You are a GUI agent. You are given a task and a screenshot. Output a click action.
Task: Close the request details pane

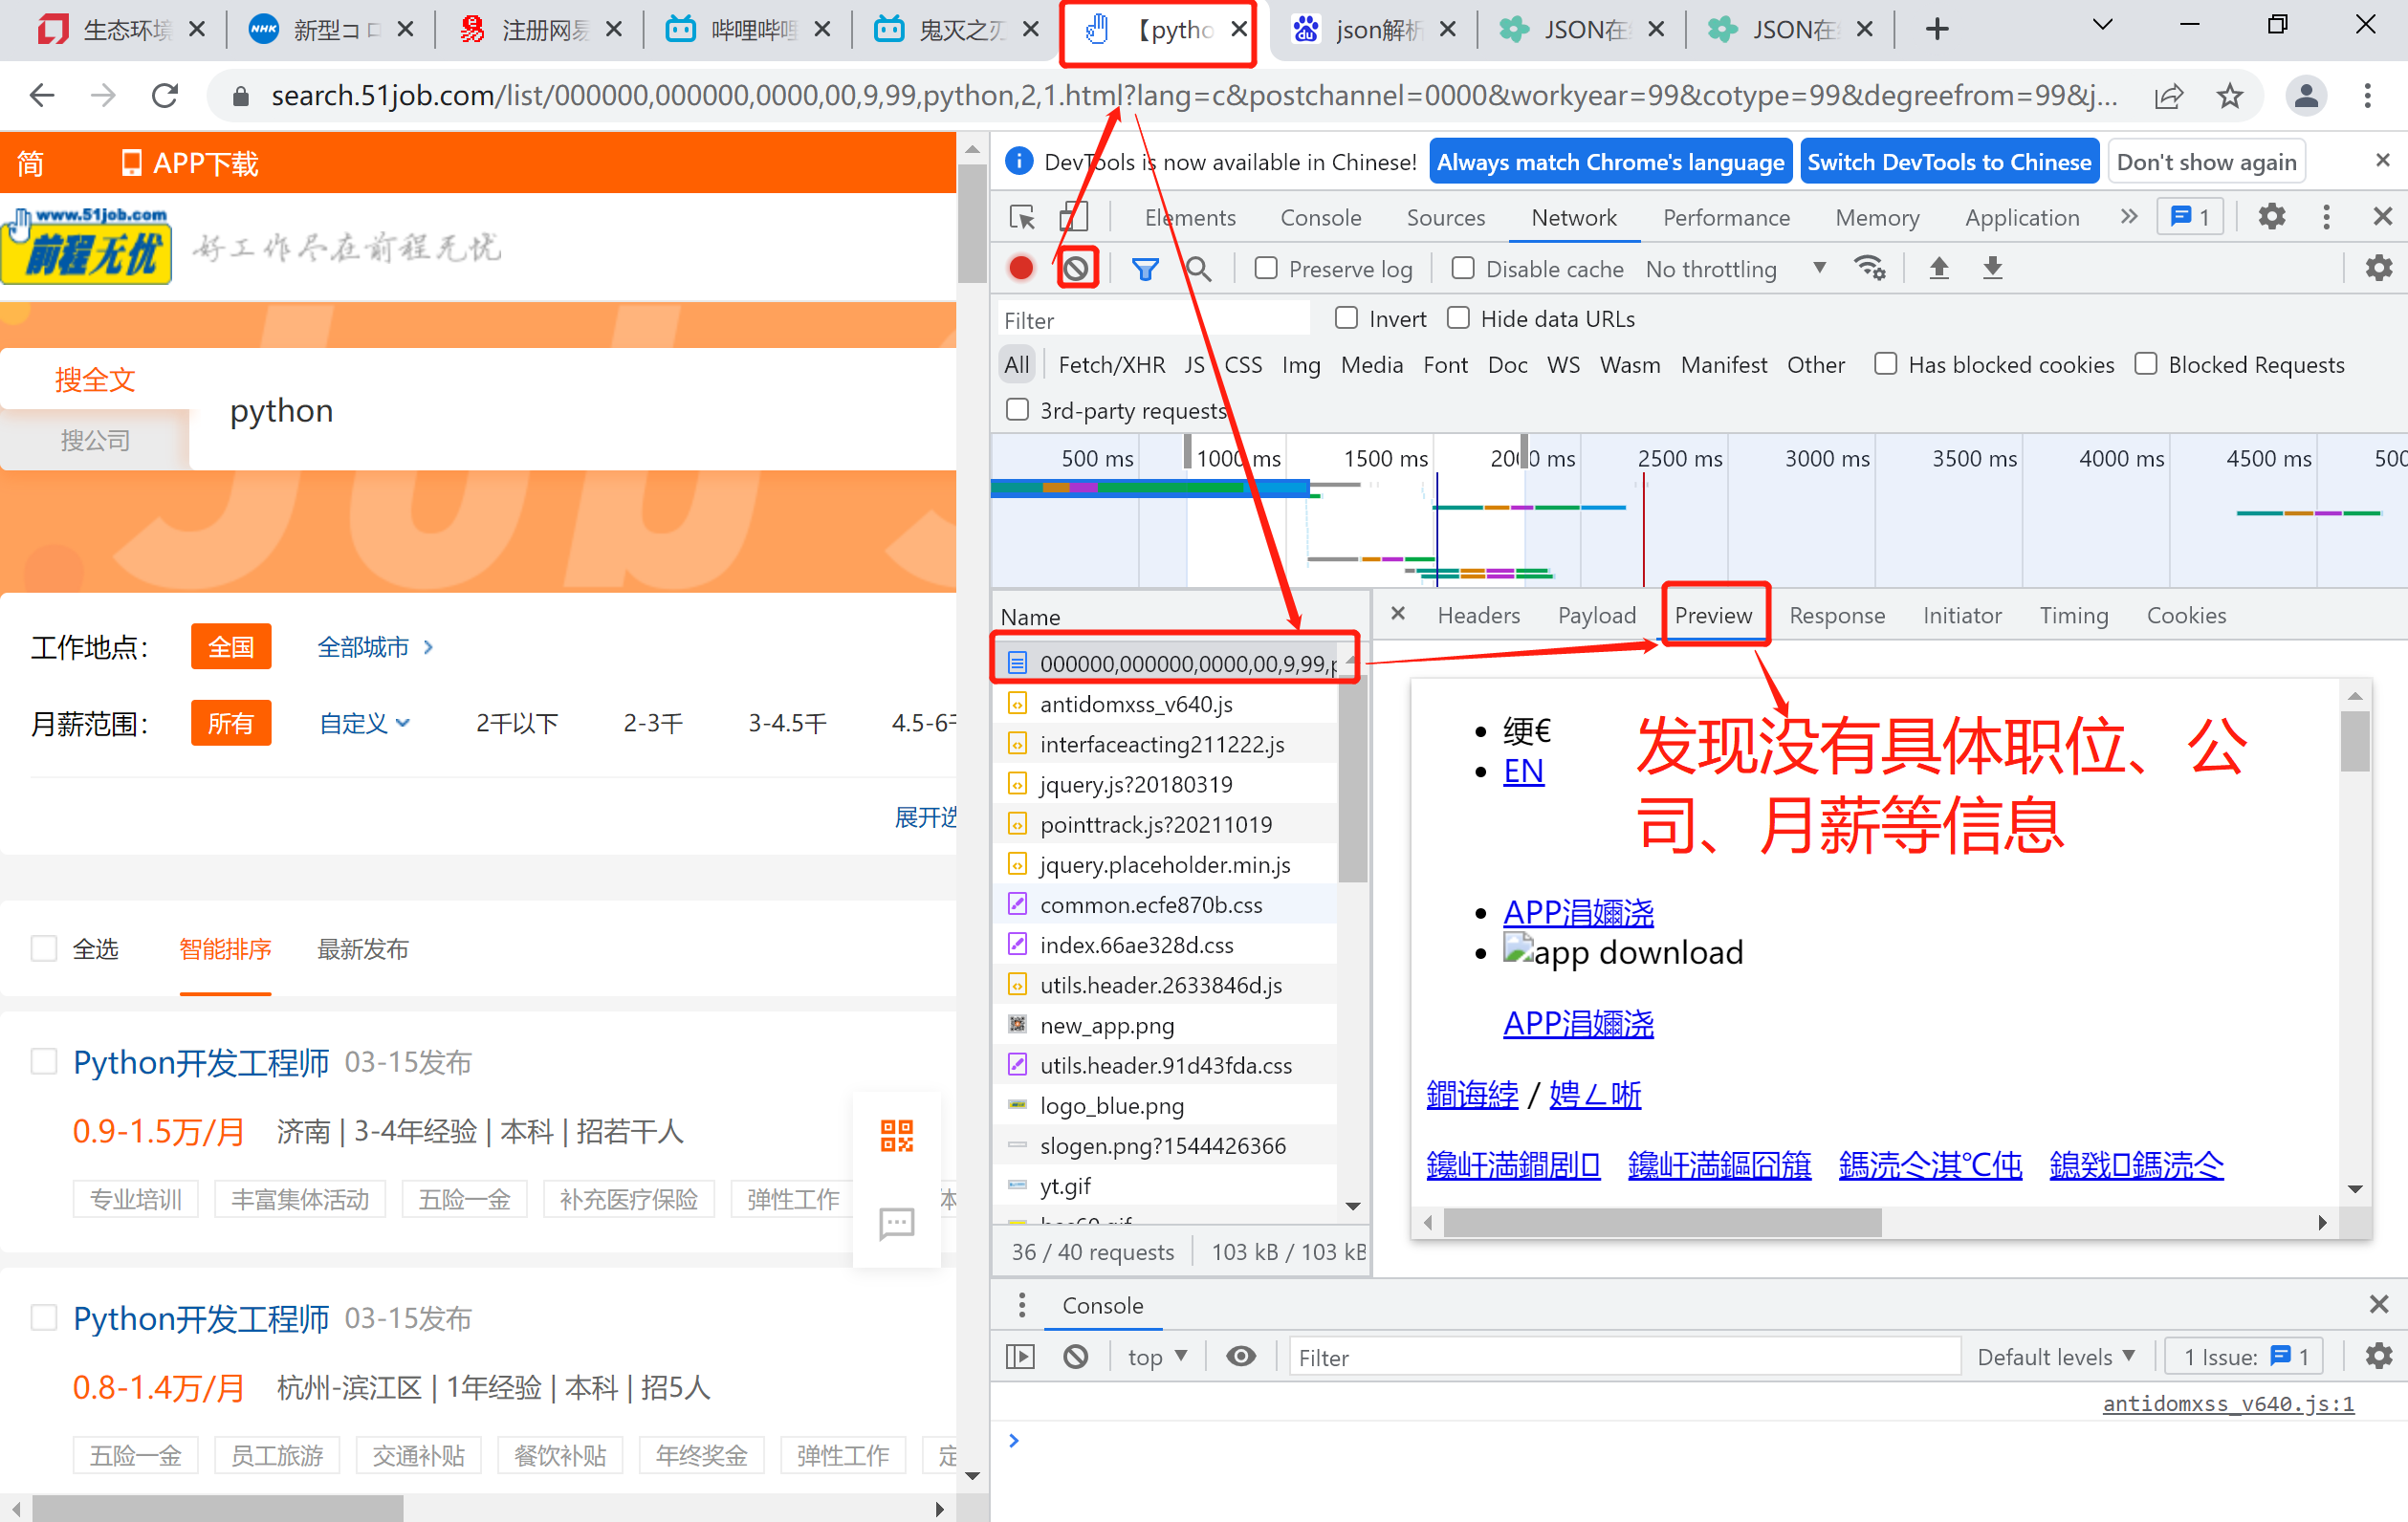point(1398,614)
